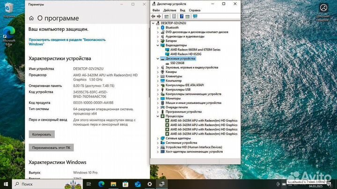Viewport: 337px width, 189px height.
Task: Select Программные устройства tree item
Action: [183, 112]
